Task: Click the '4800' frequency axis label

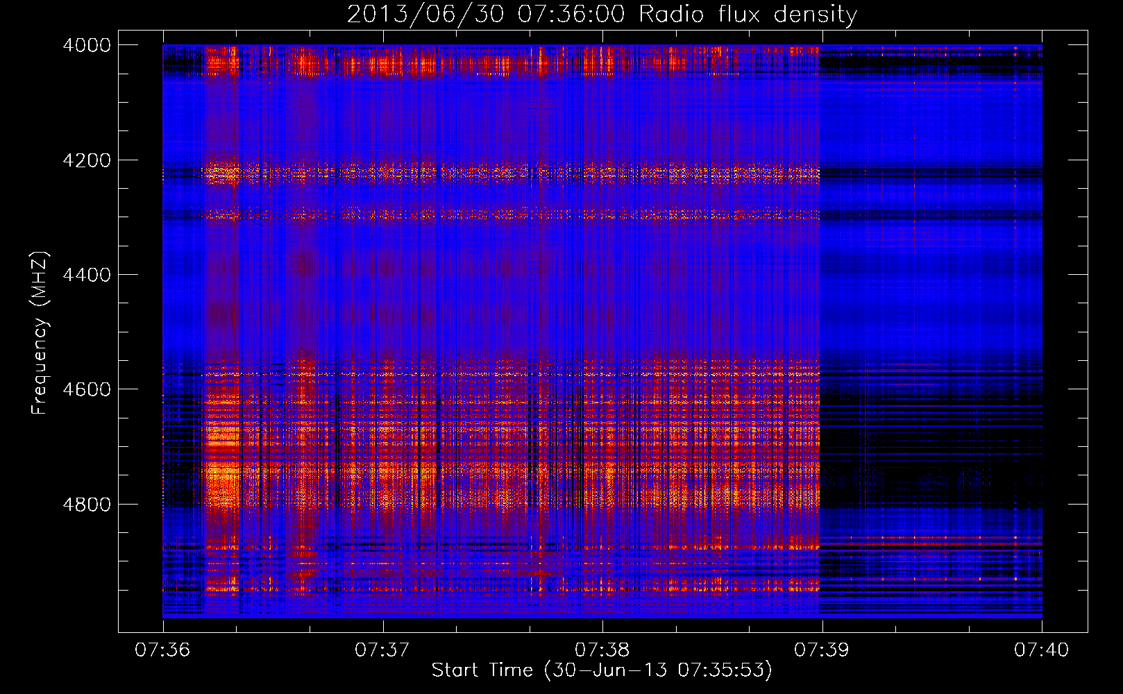Action: coord(87,505)
